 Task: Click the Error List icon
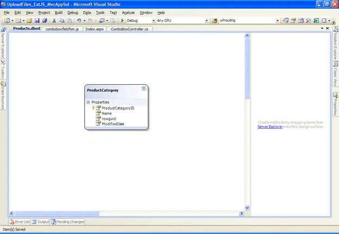[x=11, y=222]
